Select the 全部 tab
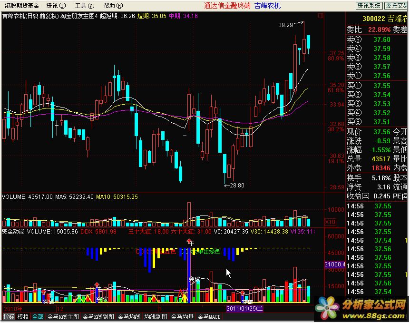 (x=38, y=317)
